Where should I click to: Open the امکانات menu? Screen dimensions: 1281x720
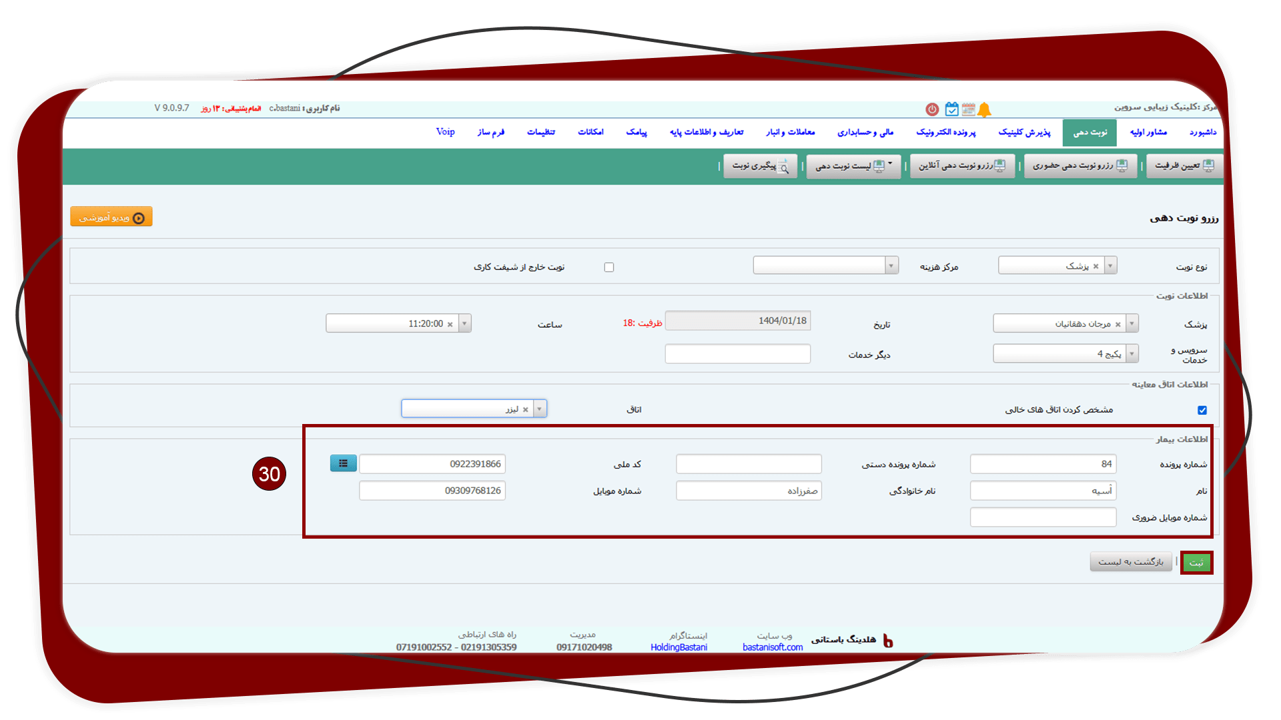coord(590,132)
